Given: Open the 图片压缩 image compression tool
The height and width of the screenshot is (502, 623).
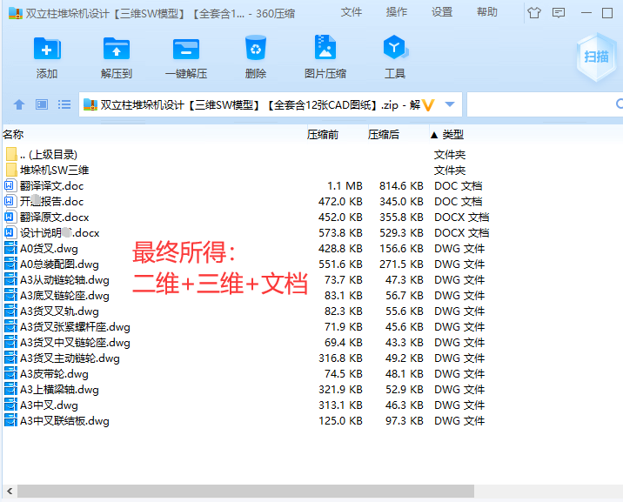Looking at the screenshot, I should pos(325,47).
